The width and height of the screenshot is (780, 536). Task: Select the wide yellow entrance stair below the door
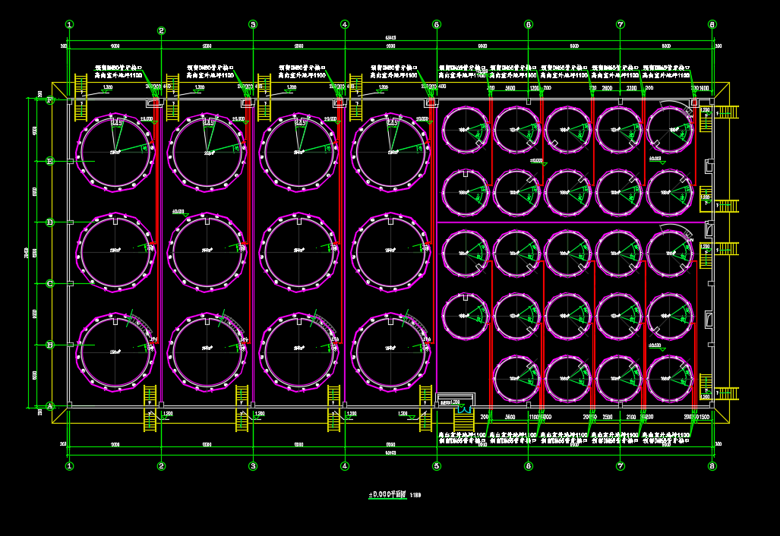tap(463, 421)
